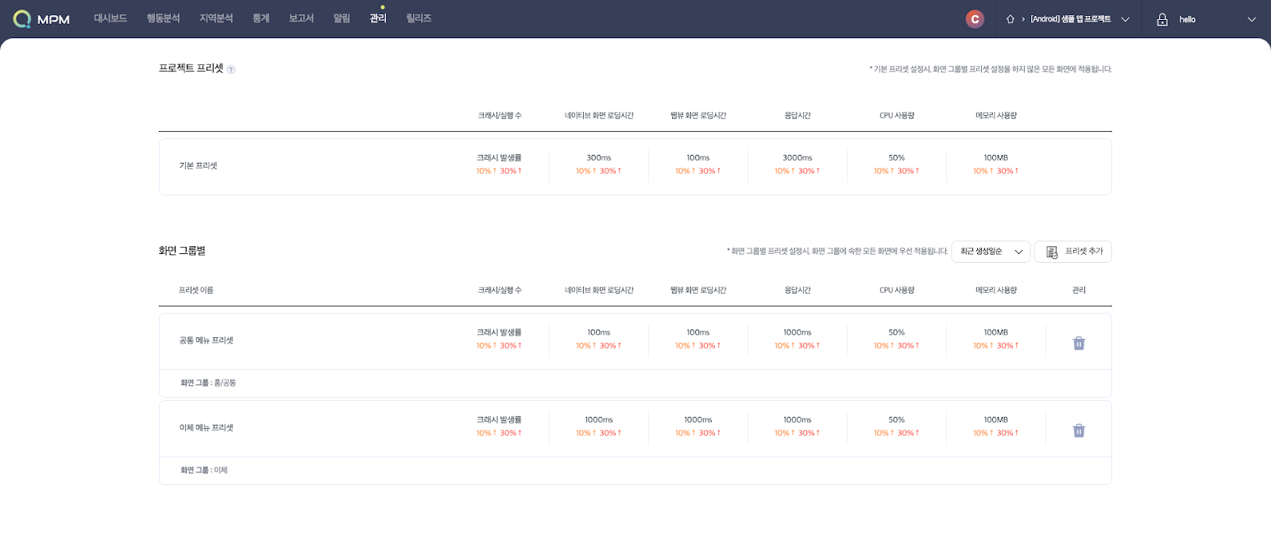Expand the Android 샘플 앱 프로젝트 selector
The height and width of the screenshot is (551, 1271).
pos(1125,19)
